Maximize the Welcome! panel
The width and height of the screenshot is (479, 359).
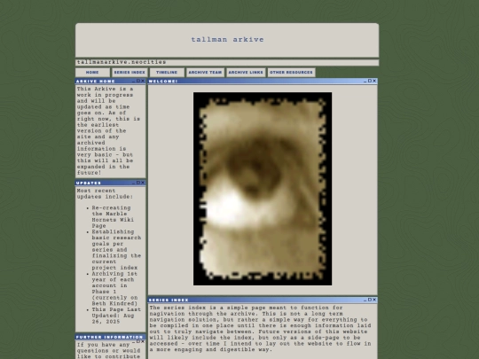[x=370, y=81]
